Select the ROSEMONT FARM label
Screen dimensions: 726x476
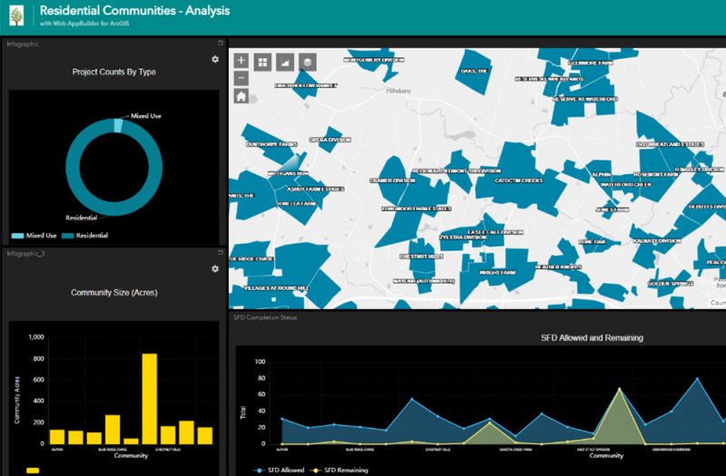coord(655,174)
